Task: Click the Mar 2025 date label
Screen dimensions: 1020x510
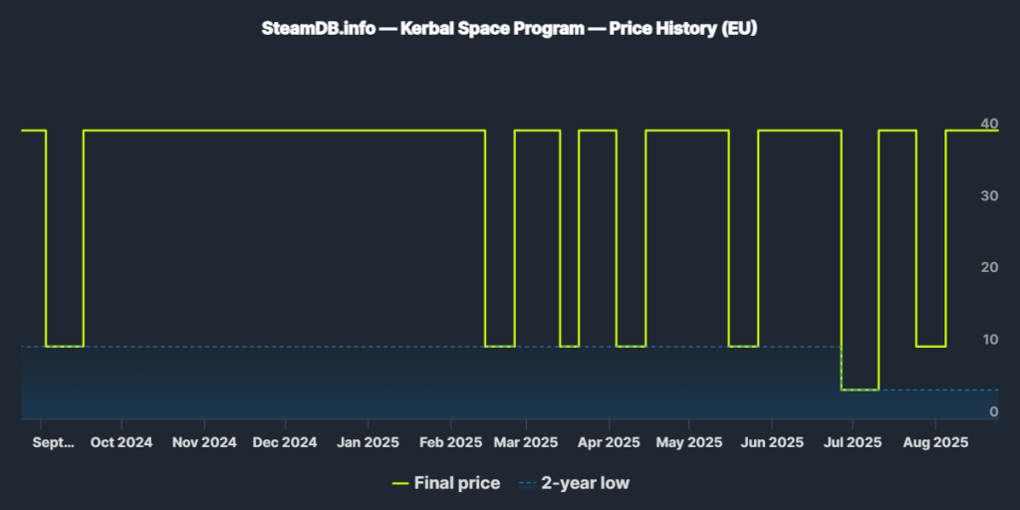Action: click(526, 441)
